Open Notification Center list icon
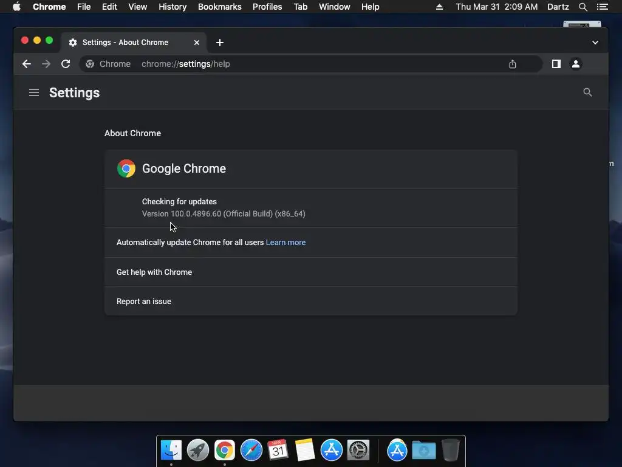 click(x=602, y=7)
